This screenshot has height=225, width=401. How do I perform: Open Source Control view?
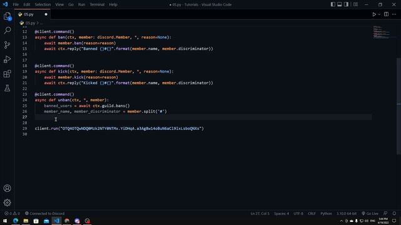[x=7, y=45]
